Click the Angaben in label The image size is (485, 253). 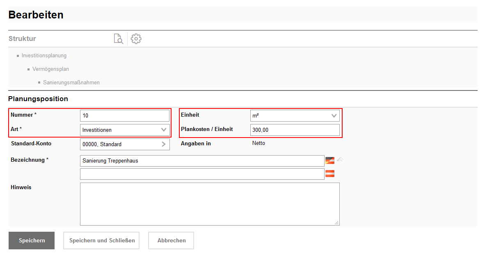(x=196, y=143)
